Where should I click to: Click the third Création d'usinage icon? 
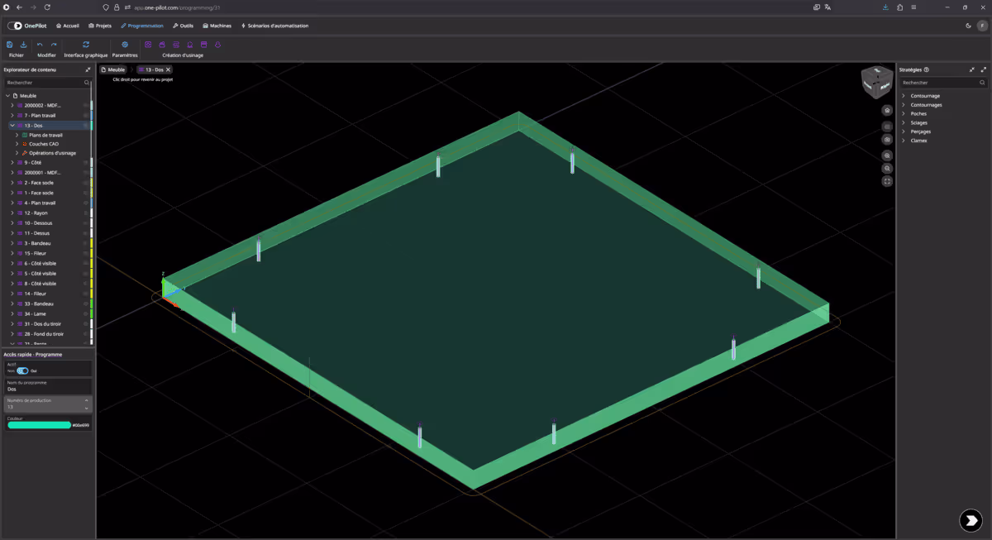pyautogui.click(x=176, y=45)
